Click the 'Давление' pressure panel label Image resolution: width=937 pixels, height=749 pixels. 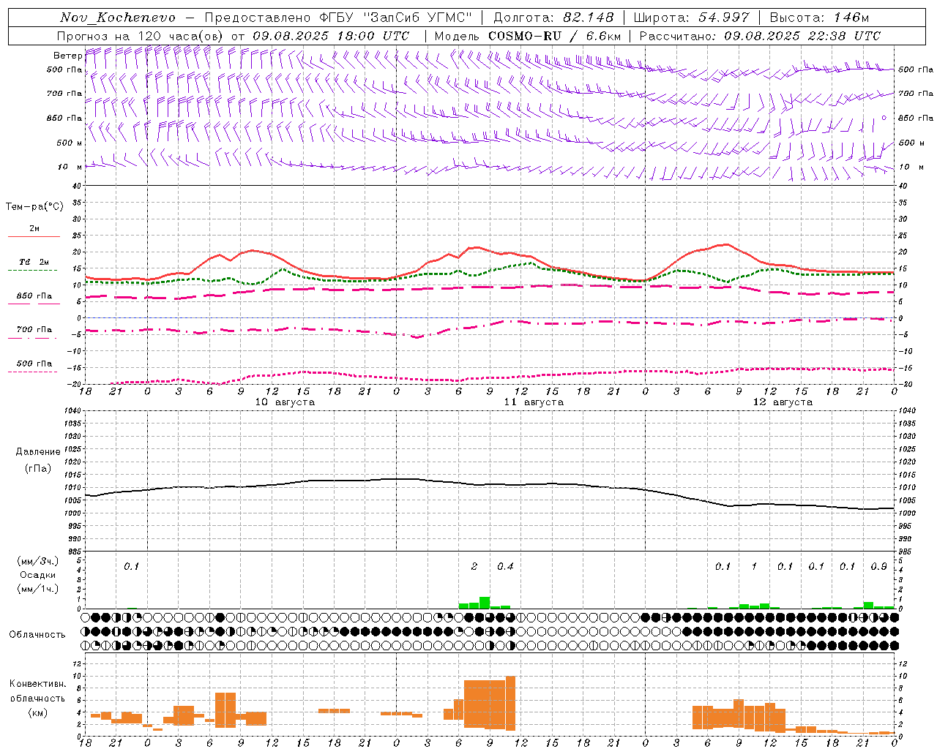point(37,452)
